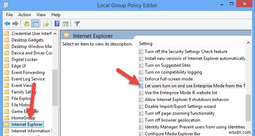The image size is (255, 136).
Task: Click the Forward arrow toolbar icon
Action: click(x=15, y=24)
